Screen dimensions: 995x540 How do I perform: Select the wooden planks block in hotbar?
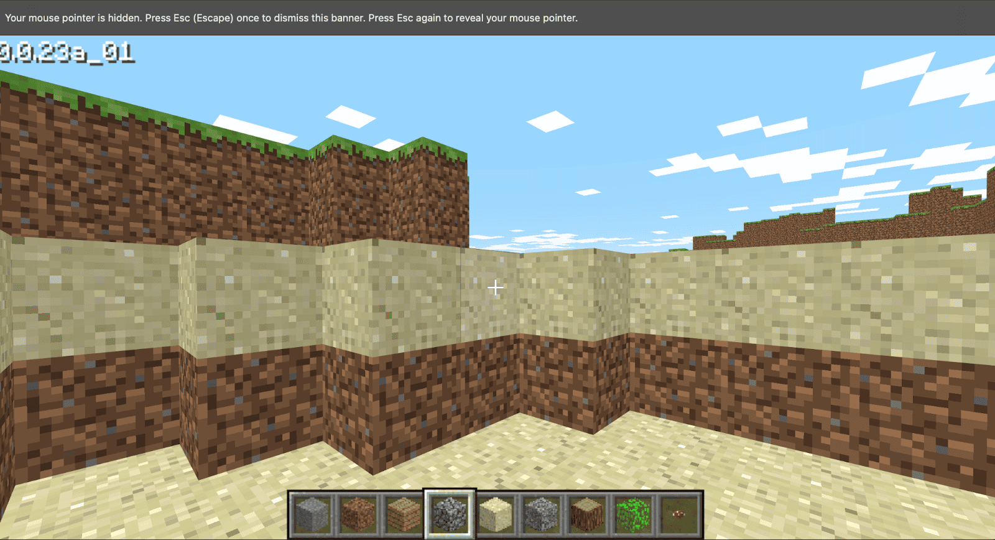404,514
